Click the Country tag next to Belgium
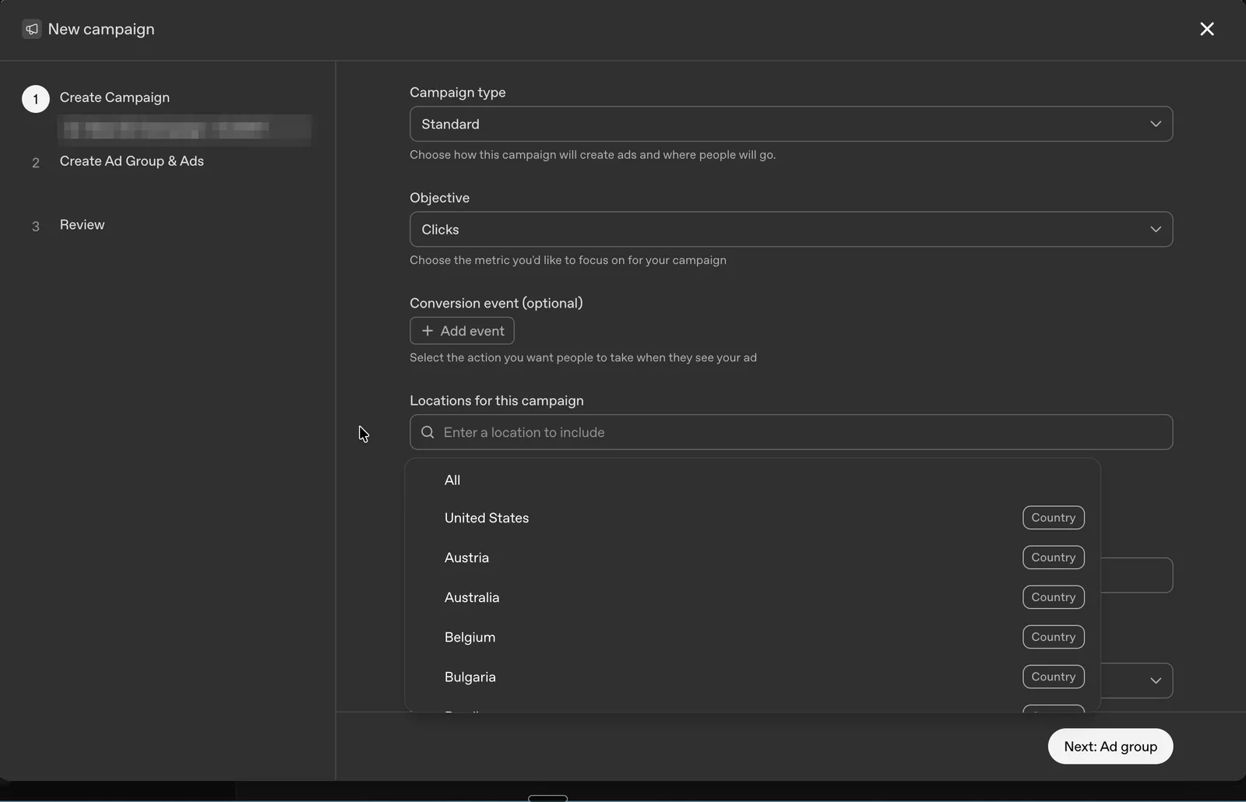Viewport: 1246px width, 802px height. coord(1053,637)
